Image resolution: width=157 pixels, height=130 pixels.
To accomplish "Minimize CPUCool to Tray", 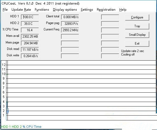I will pyautogui.click(x=137, y=26).
